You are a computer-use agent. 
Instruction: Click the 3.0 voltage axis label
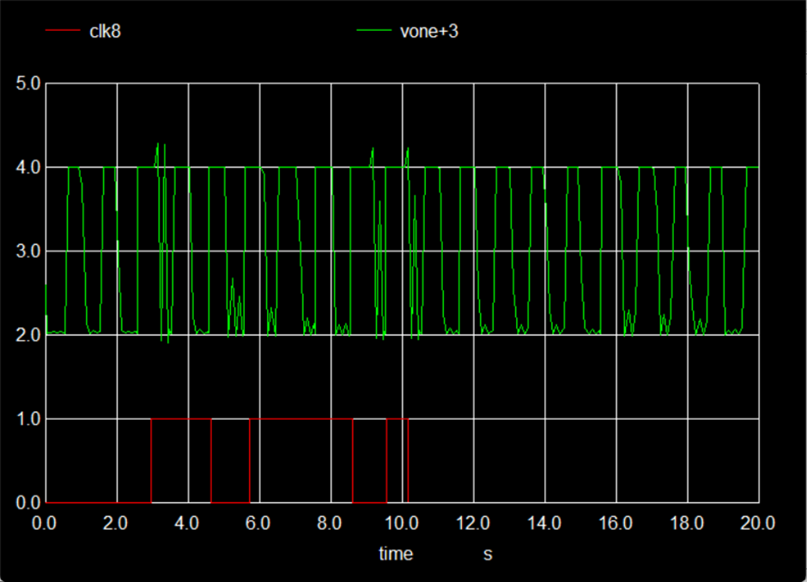pos(26,252)
